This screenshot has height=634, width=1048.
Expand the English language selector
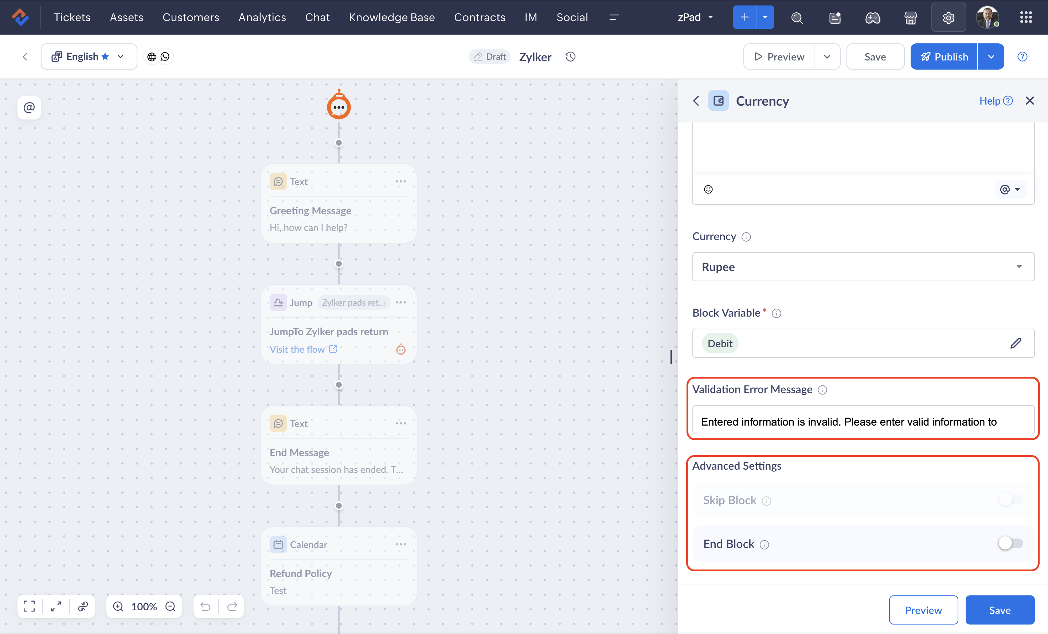coord(89,56)
